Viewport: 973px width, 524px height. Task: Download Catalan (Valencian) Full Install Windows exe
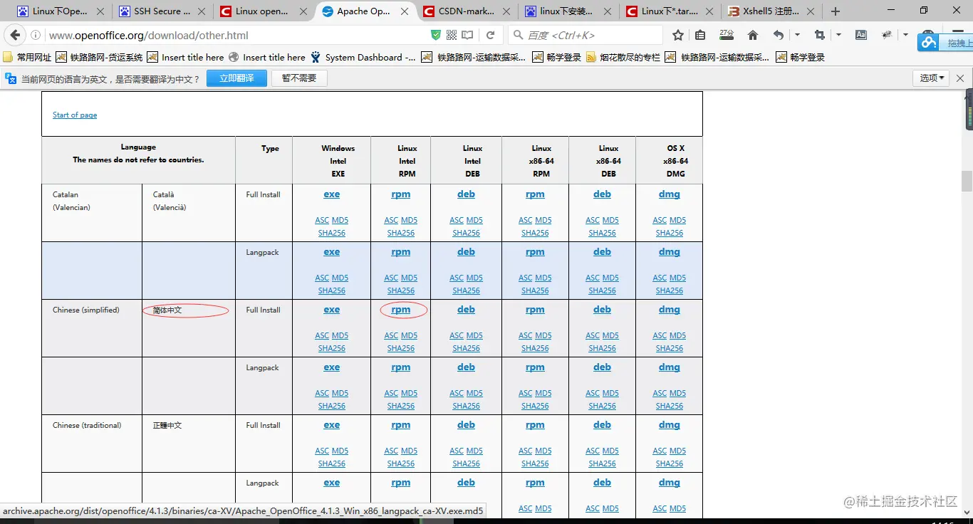(332, 194)
